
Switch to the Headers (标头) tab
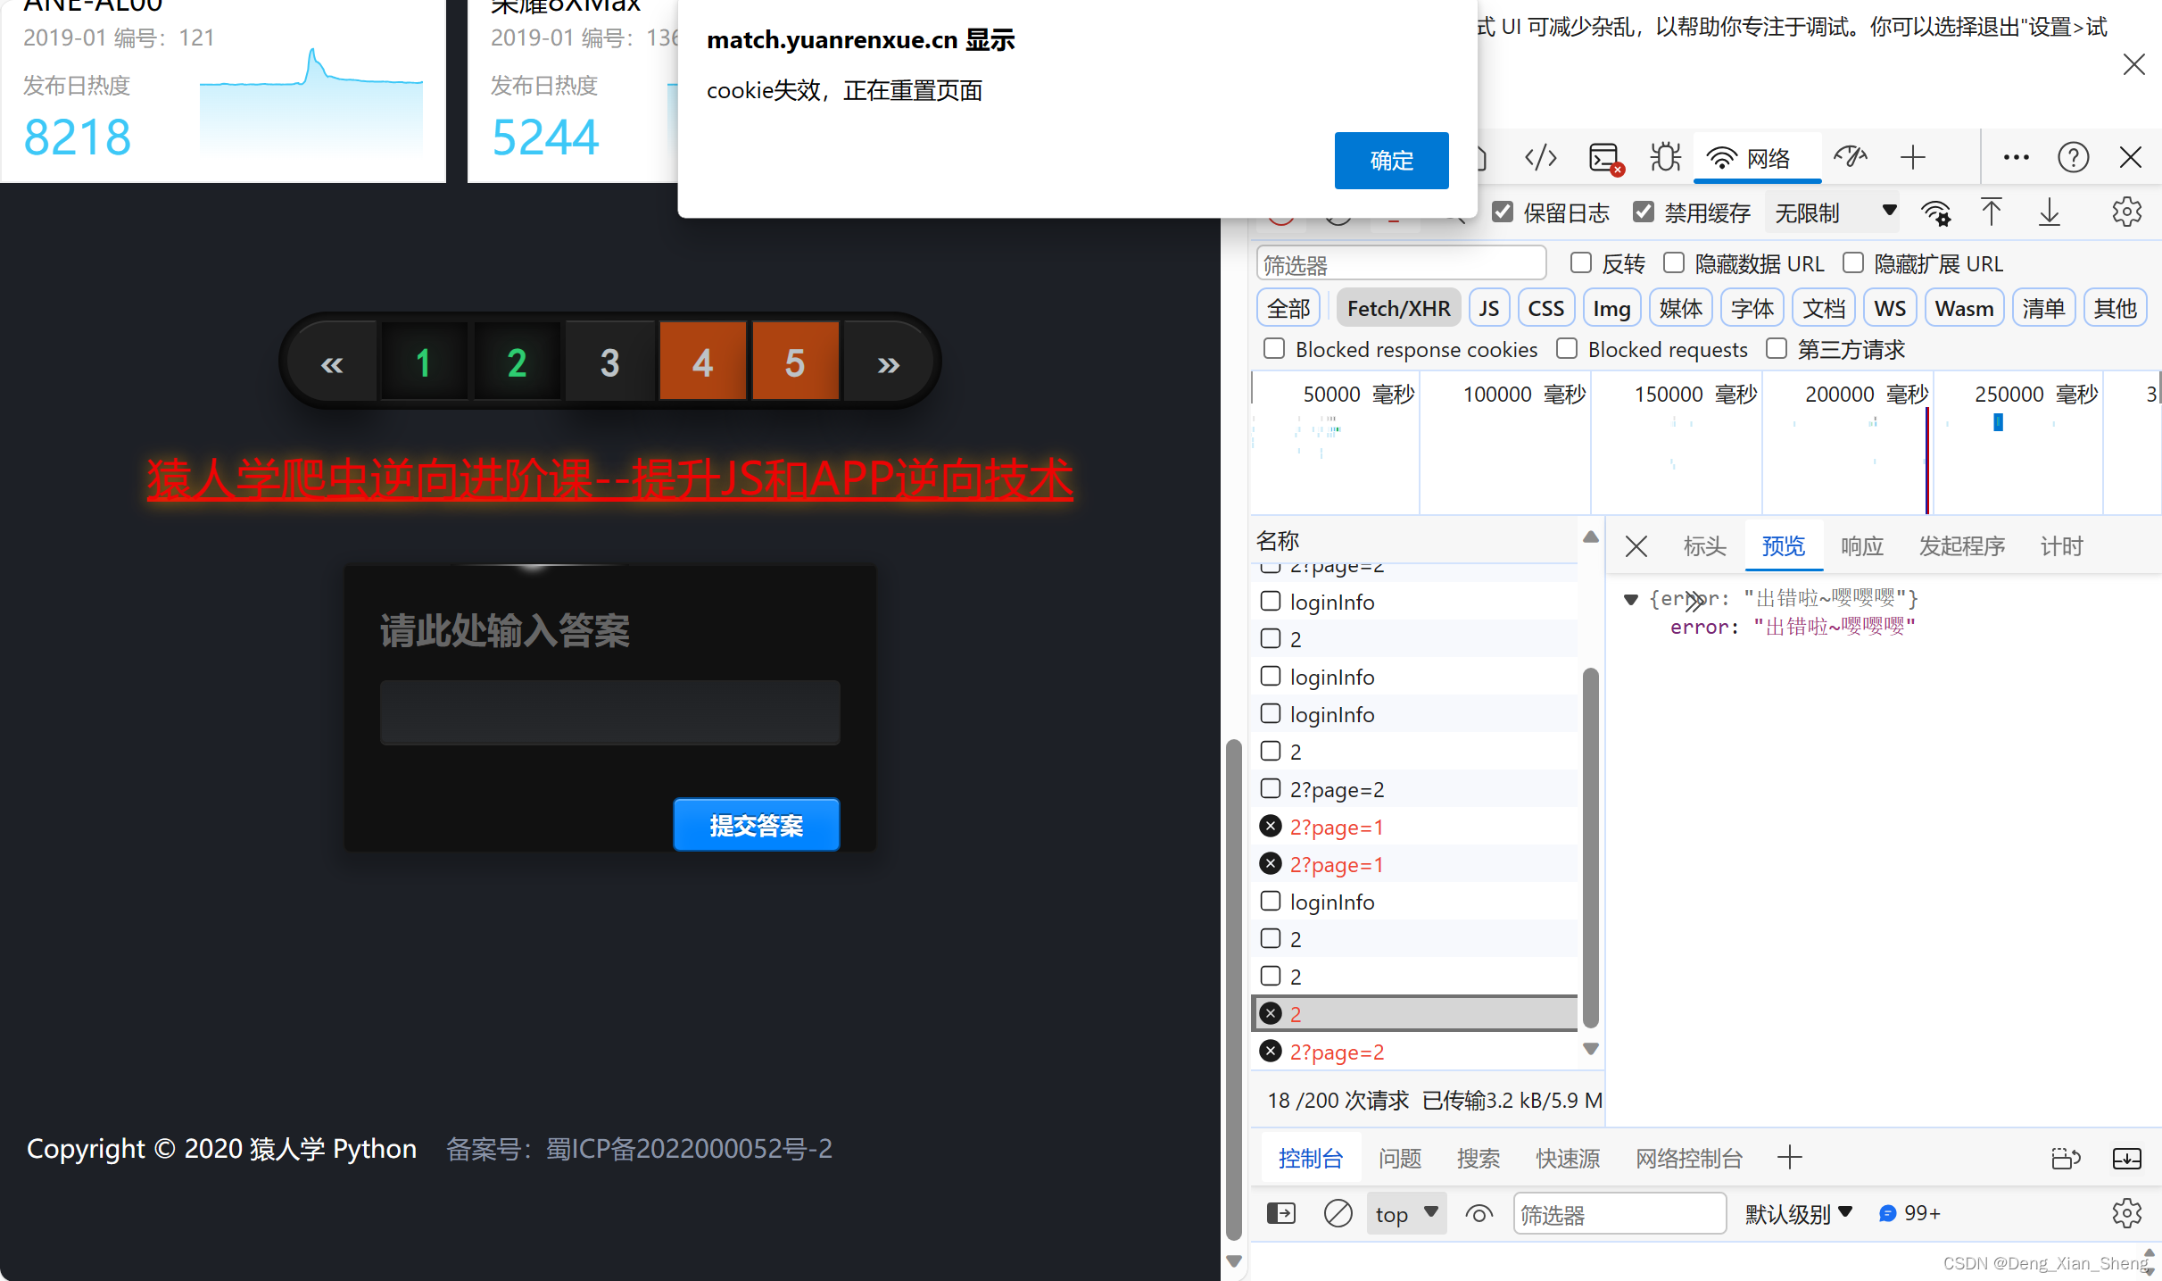coord(1704,546)
